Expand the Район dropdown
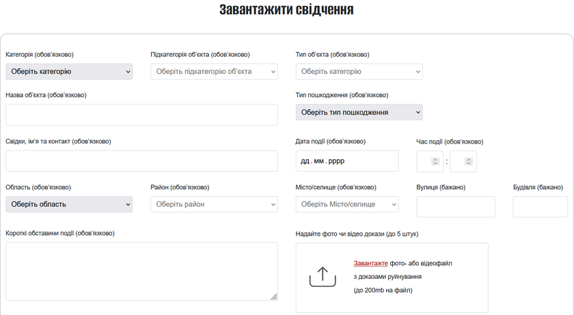 point(214,204)
